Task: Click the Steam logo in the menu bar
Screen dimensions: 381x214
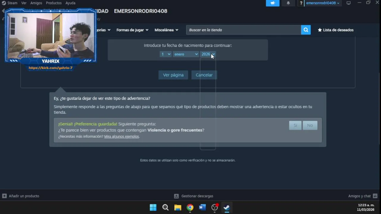Action: [x=4, y=3]
